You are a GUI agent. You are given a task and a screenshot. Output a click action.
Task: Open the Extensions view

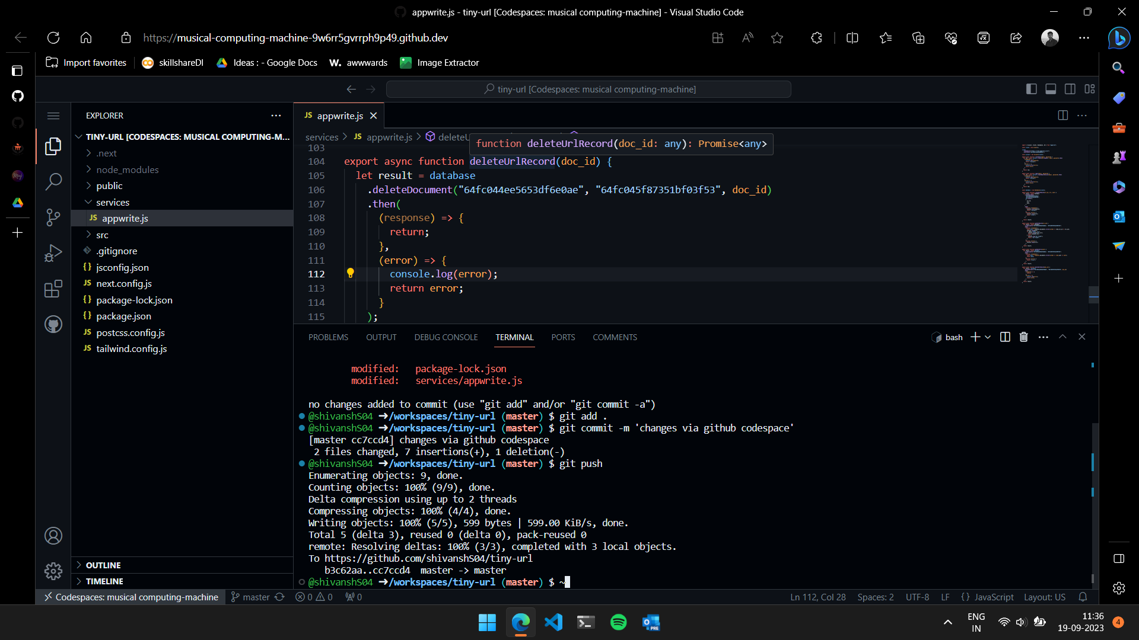[53, 289]
